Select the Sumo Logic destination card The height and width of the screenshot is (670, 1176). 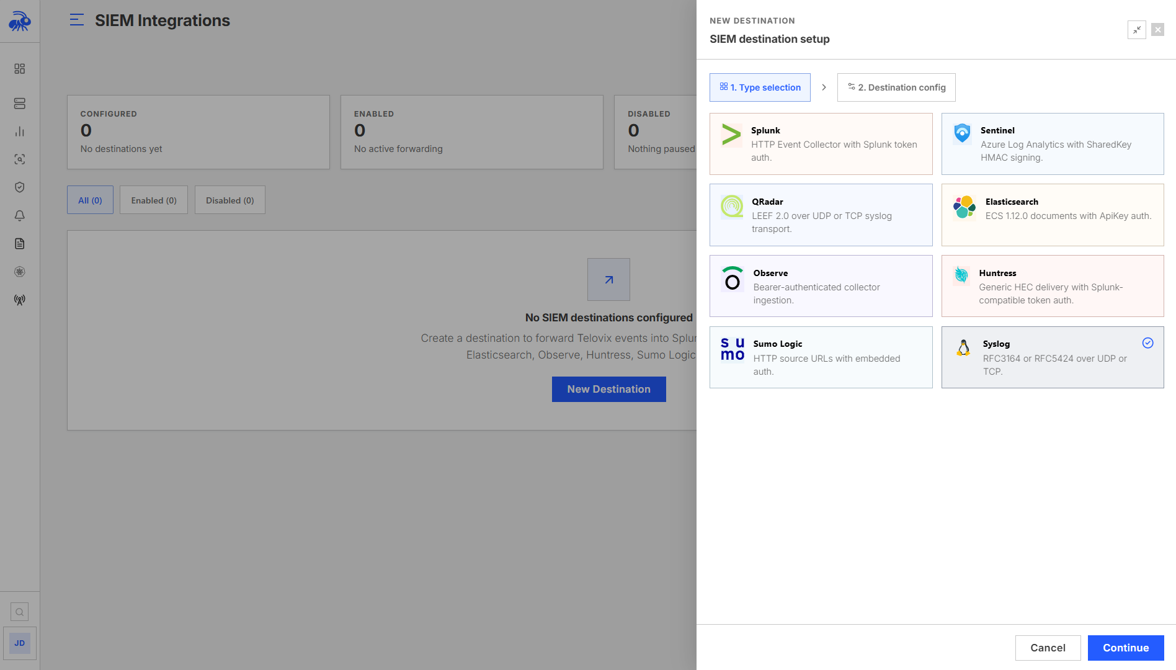[x=821, y=357]
